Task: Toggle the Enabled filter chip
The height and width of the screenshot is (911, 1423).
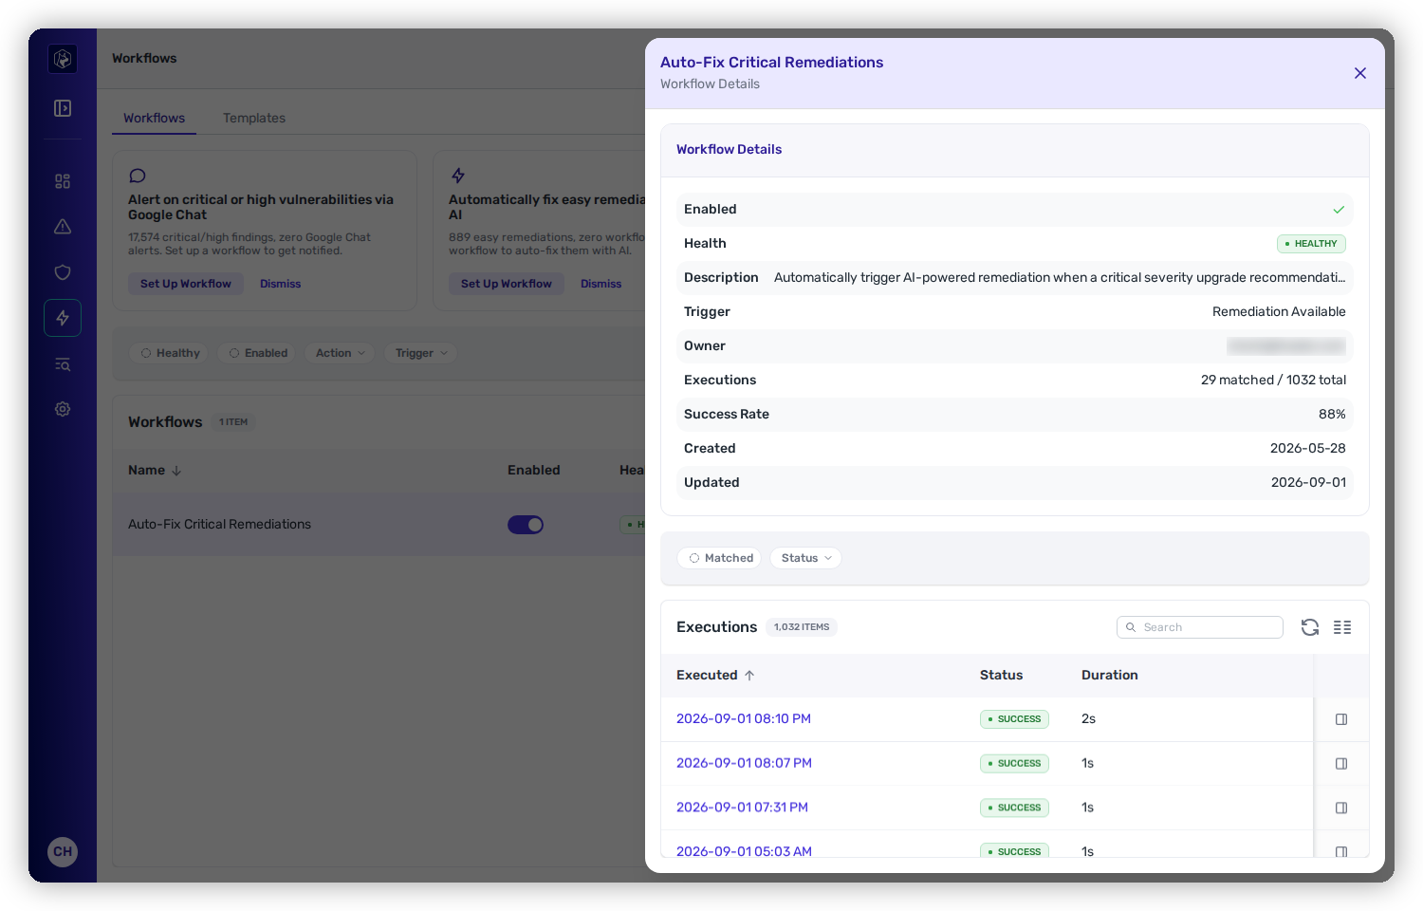Action: (258, 353)
